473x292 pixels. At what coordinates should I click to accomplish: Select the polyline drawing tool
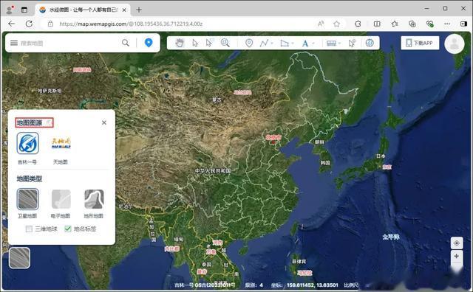click(x=264, y=43)
